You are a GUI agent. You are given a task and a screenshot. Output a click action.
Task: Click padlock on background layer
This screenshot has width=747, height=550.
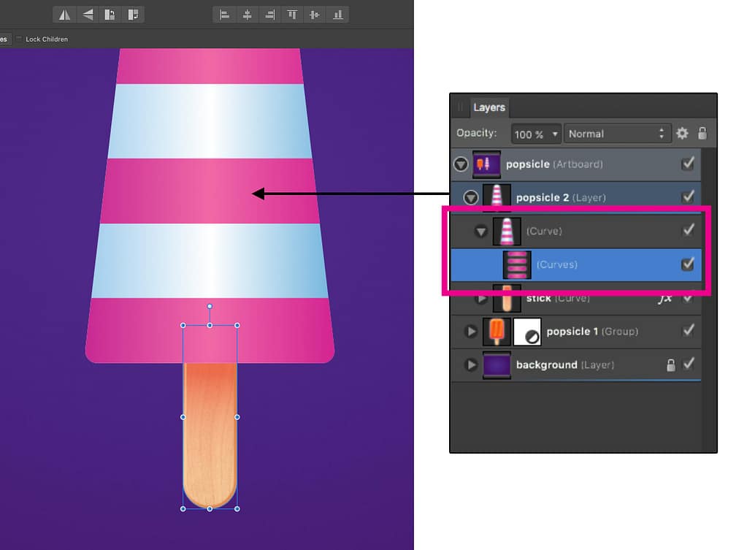[x=671, y=365]
